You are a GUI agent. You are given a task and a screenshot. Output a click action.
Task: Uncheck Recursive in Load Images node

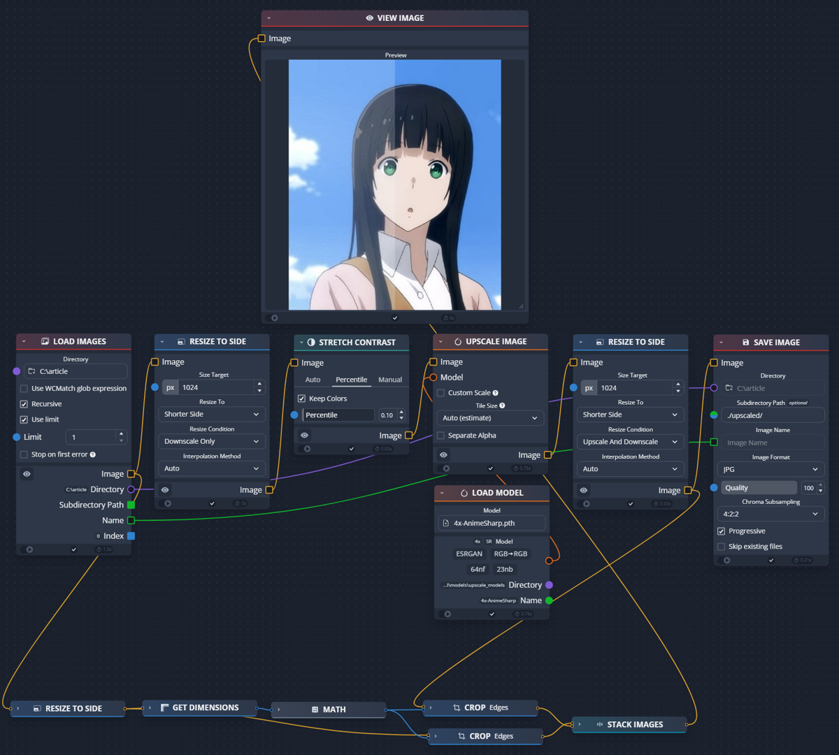(23, 403)
